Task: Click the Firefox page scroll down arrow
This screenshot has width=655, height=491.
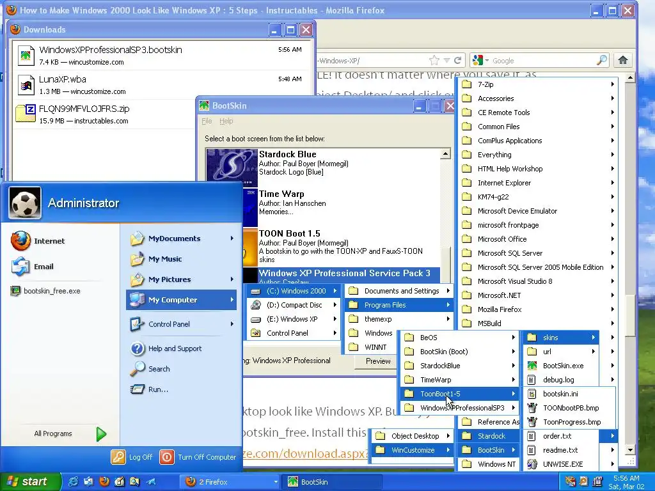Action: coord(630,450)
